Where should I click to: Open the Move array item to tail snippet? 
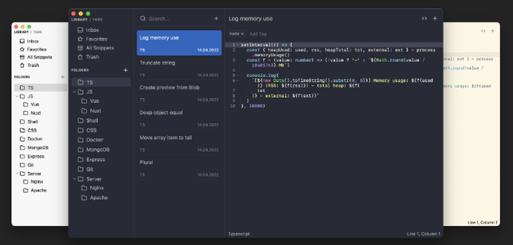tap(179, 143)
